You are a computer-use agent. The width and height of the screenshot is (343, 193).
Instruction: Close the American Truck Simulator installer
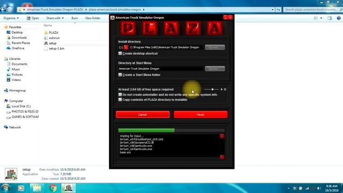pos(230,18)
